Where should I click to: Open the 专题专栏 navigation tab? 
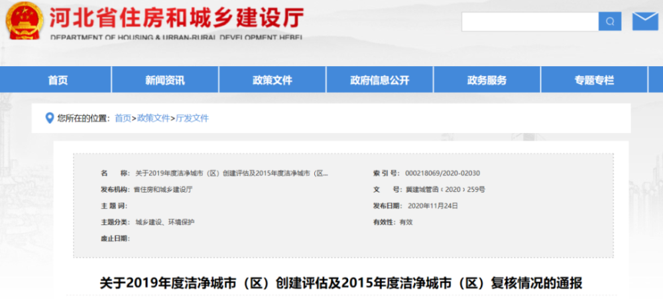(594, 80)
